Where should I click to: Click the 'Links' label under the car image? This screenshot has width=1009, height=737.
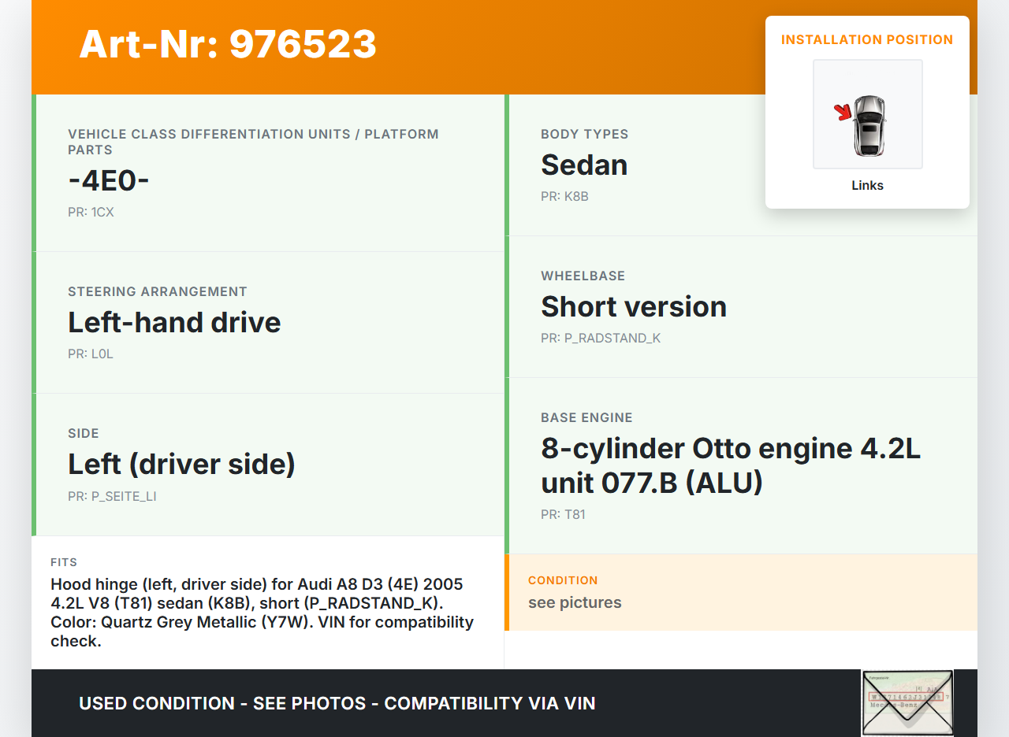click(867, 186)
